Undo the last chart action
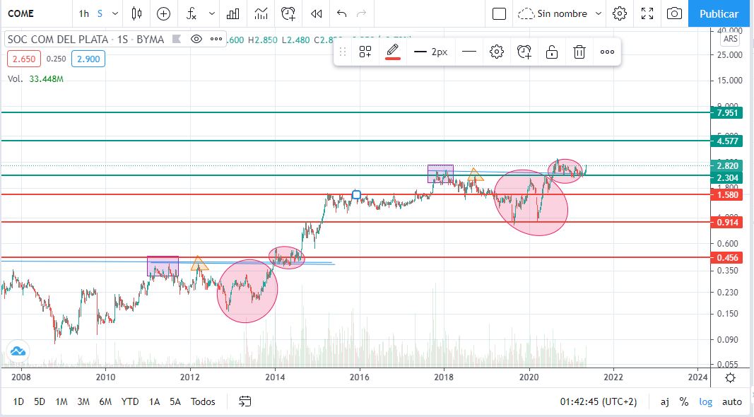 tap(342, 13)
